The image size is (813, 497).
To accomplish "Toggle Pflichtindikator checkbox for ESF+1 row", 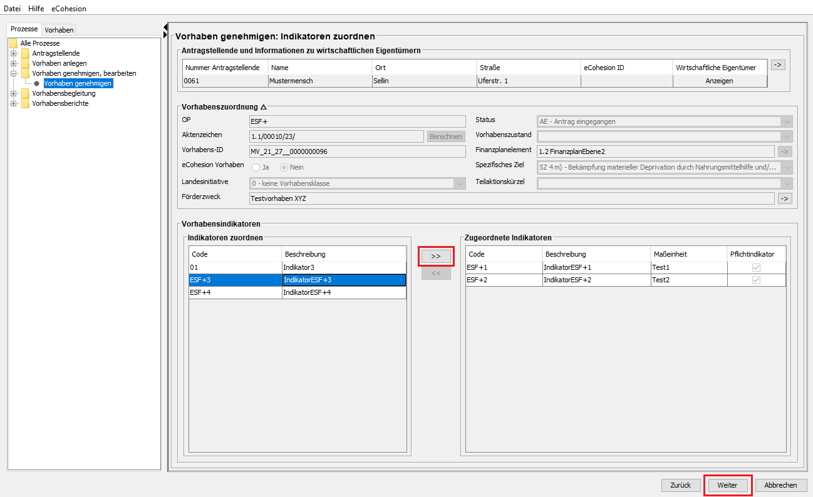I will [x=756, y=267].
